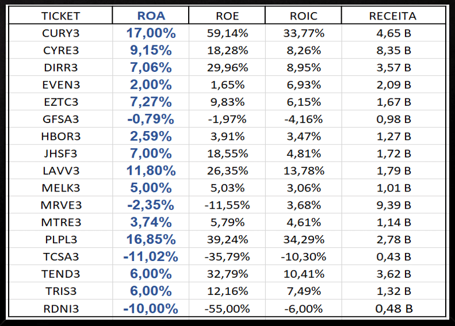Select MRVE3 revenue cell 9,39 B
The image size is (455, 326).
tap(392, 205)
